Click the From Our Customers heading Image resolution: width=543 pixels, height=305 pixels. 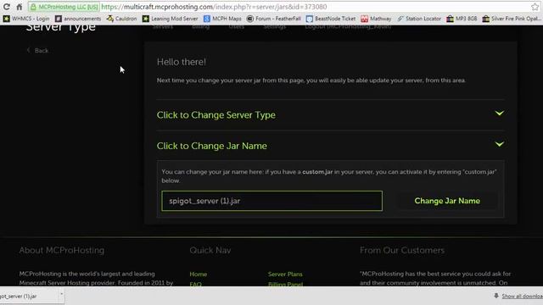click(x=402, y=250)
